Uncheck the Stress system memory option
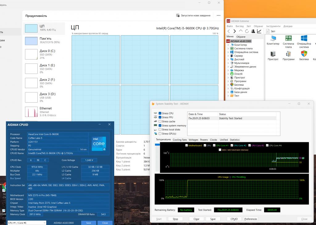The width and height of the screenshot is (316, 225). click(160, 125)
